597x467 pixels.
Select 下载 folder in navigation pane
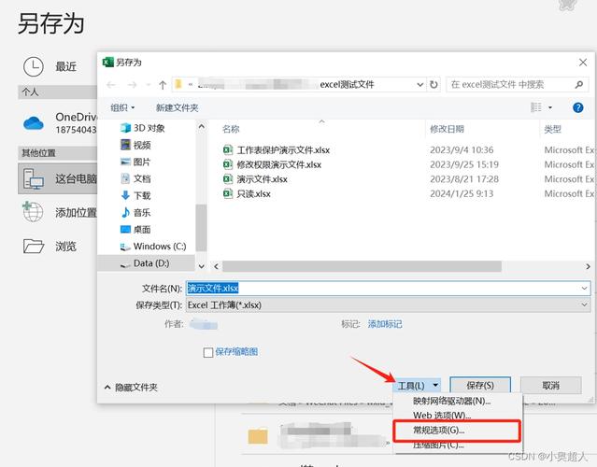pos(135,195)
